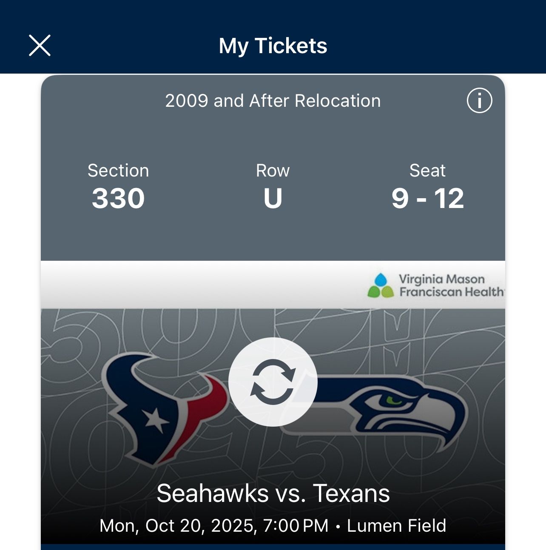Tap the Mon, Oct 20, 2025 date text
This screenshot has width=546, height=550.
[179, 526]
